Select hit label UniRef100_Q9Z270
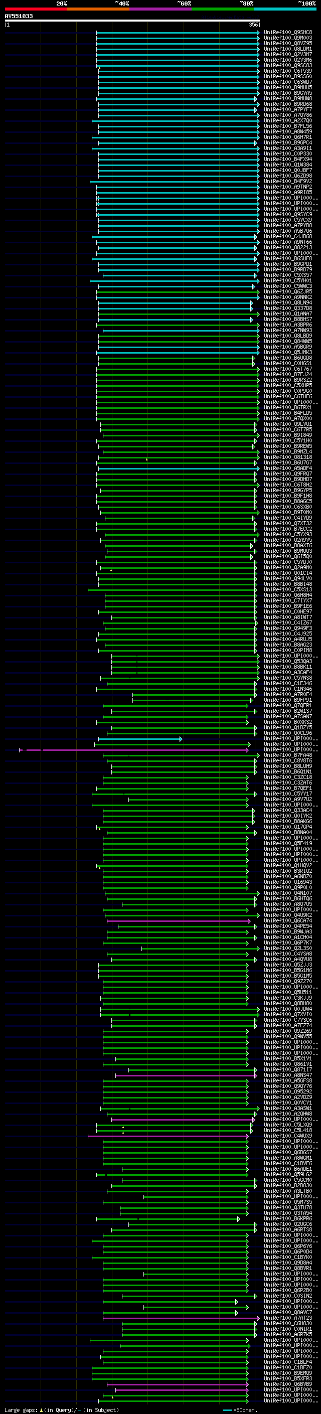321x1414 pixels. (x=287, y=982)
